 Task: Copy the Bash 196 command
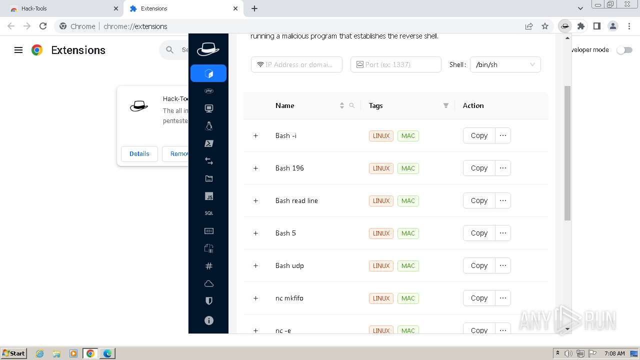coord(479,168)
